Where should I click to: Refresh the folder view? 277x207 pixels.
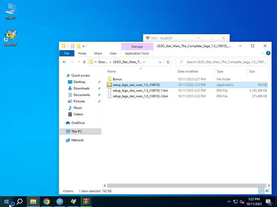(168, 62)
